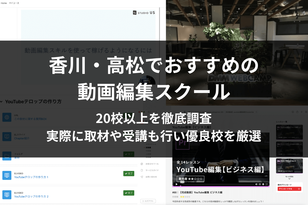Screen dimensions: 308x205
Task: Open マイコース in the top navigation
Action: (14, 3)
